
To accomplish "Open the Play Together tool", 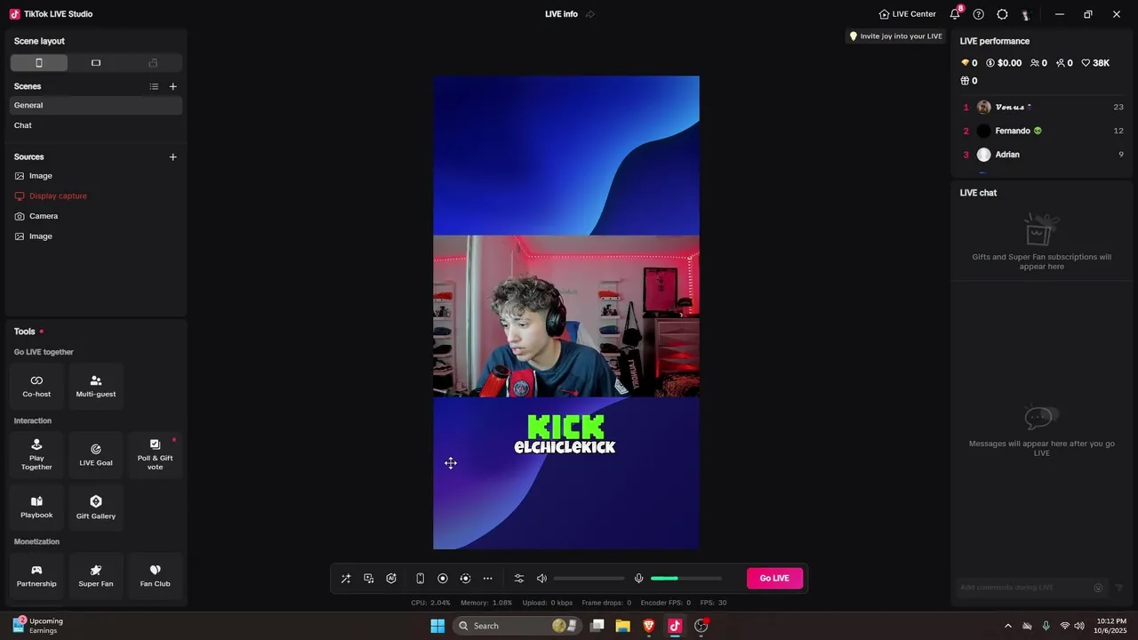I will (x=36, y=454).
